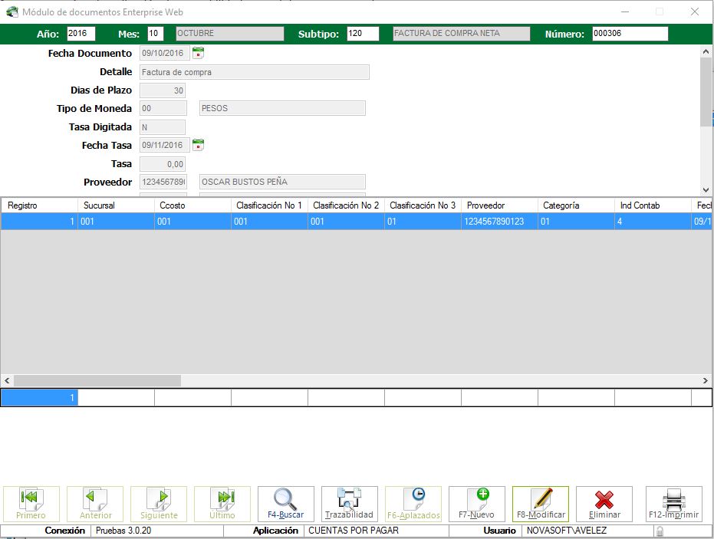
Task: Print with F12-Imprimir button
Action: pyautogui.click(x=674, y=504)
